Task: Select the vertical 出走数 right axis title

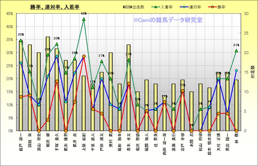Action: [x=252, y=72]
